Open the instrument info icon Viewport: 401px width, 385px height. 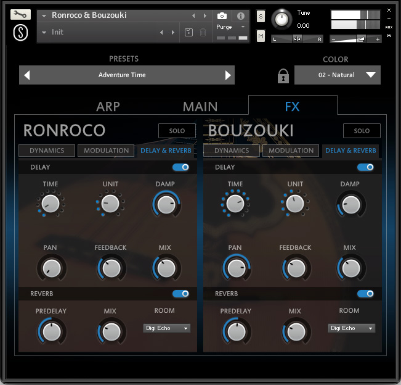(x=241, y=15)
